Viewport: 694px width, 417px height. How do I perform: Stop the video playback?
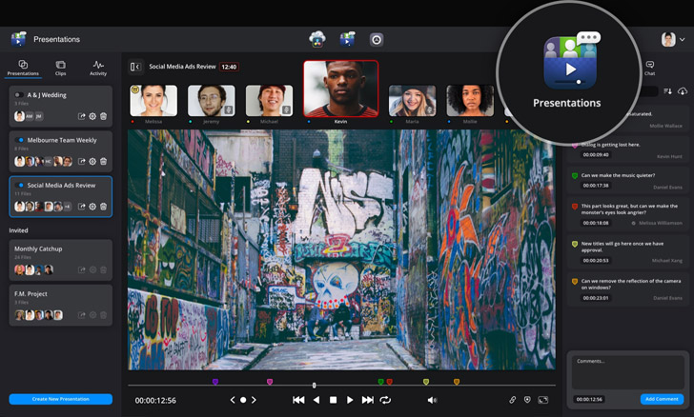(x=333, y=400)
